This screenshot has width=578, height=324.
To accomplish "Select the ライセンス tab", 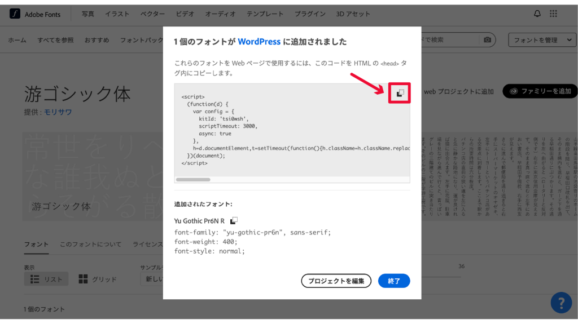I will click(147, 245).
